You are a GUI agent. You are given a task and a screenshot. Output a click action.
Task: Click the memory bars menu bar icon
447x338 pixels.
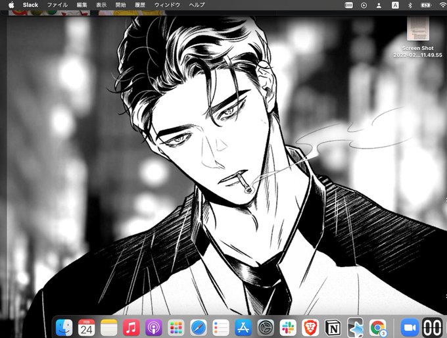[x=348, y=5]
